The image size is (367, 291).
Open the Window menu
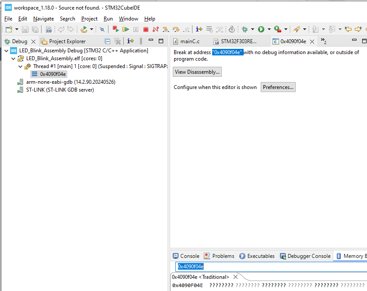(x=129, y=19)
